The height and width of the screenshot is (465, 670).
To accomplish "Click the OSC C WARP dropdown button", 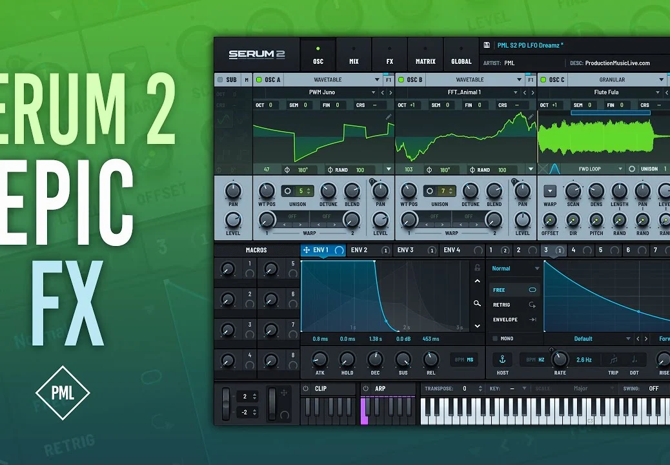I will (x=550, y=191).
